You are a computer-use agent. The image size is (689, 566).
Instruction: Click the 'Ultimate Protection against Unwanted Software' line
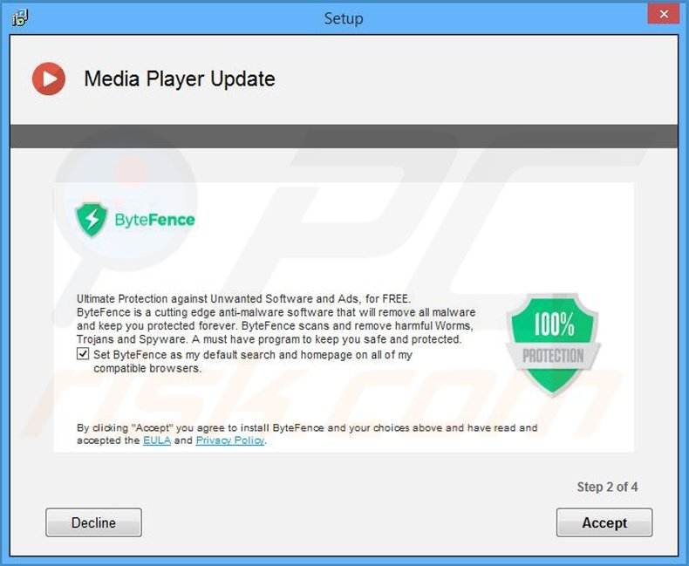tap(244, 299)
